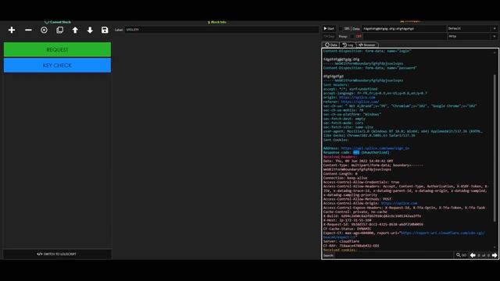Viewport: 500px width, 281px height.
Task: Select the green REQUEST block
Action: point(57,50)
